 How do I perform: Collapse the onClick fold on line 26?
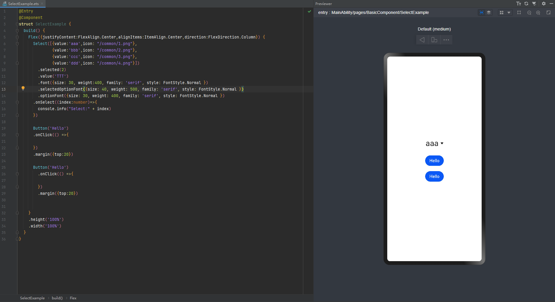(17, 174)
